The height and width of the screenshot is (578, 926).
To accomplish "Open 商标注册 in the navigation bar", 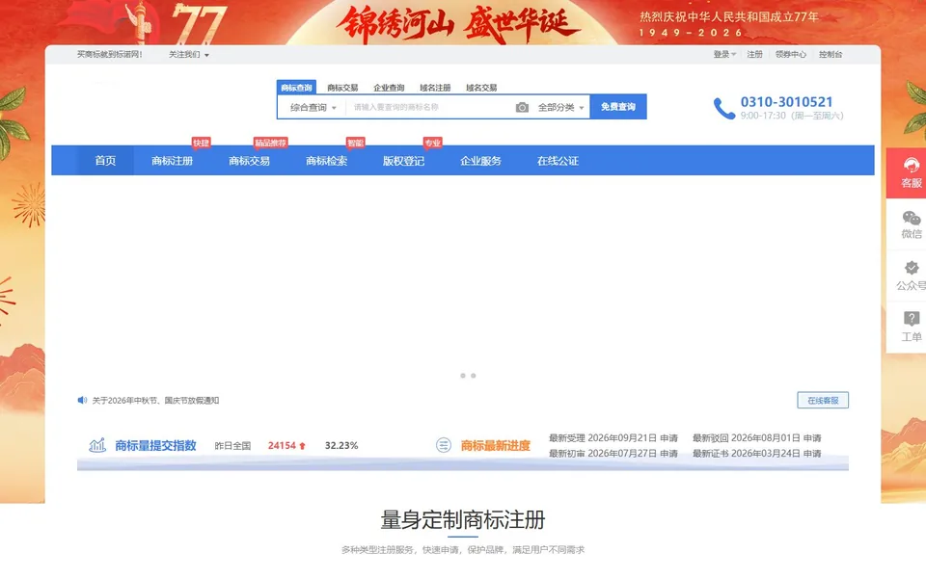I will click(173, 161).
